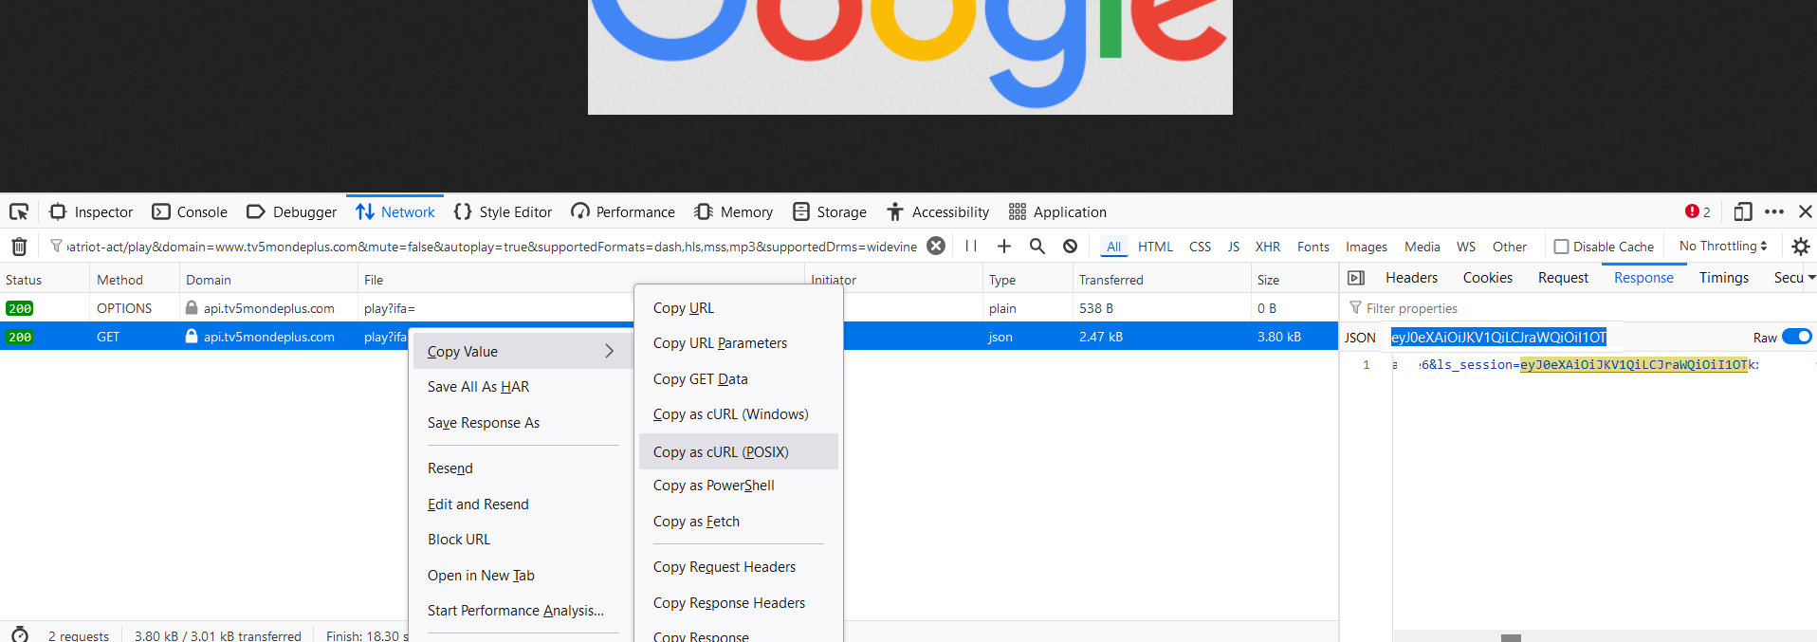Pause network recording
The image size is (1817, 642).
(x=971, y=246)
